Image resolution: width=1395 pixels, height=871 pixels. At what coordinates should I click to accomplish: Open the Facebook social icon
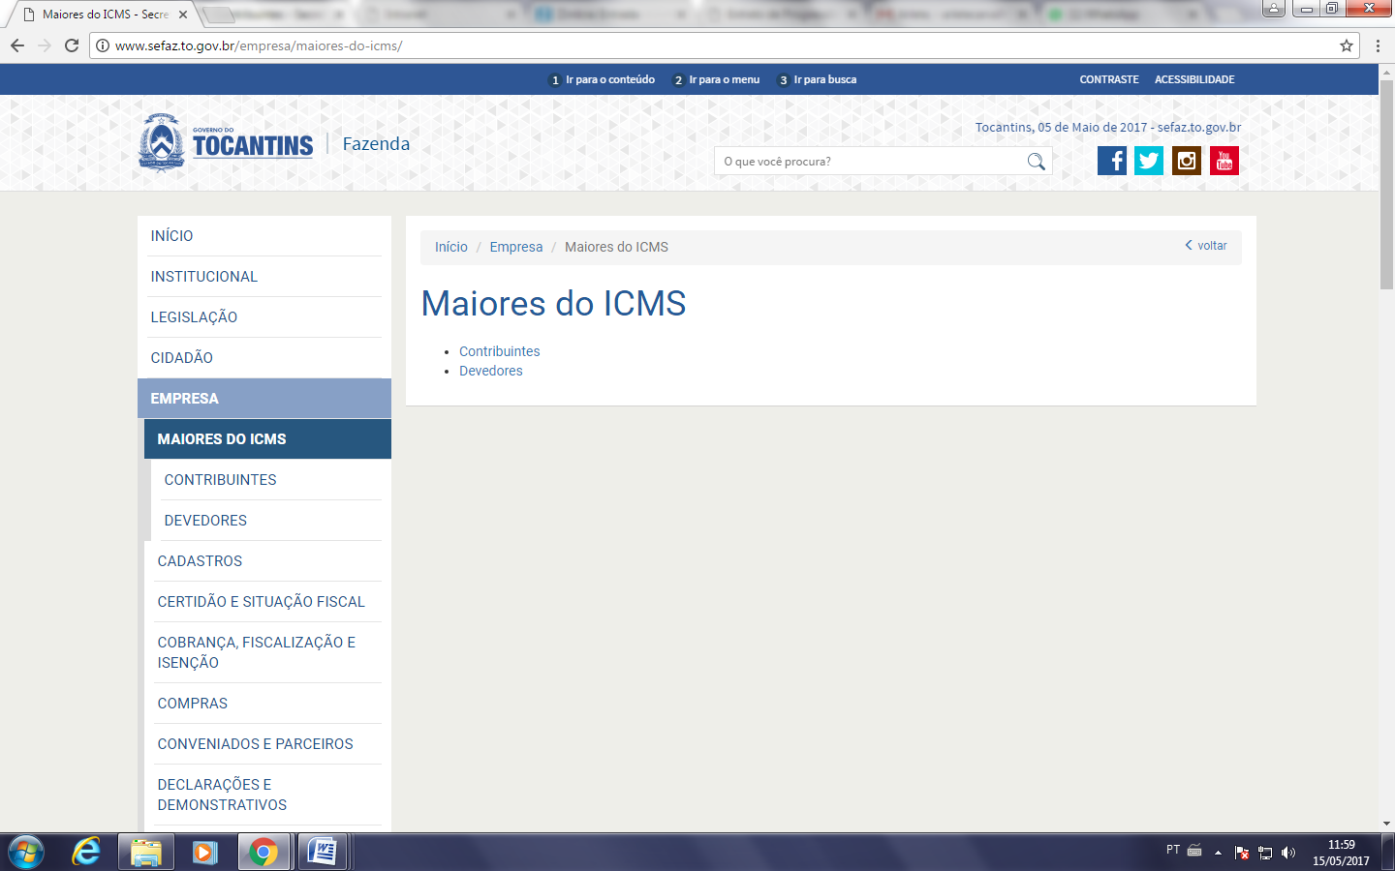[1111, 161]
